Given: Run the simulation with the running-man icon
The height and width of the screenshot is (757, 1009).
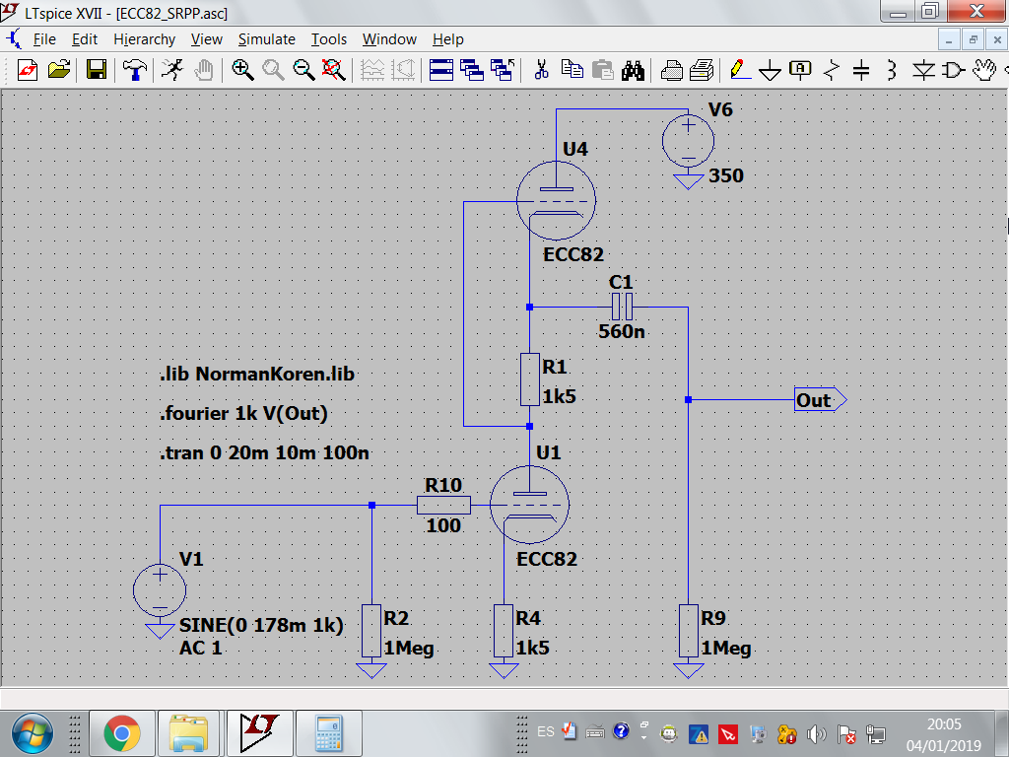Looking at the screenshot, I should [171, 70].
